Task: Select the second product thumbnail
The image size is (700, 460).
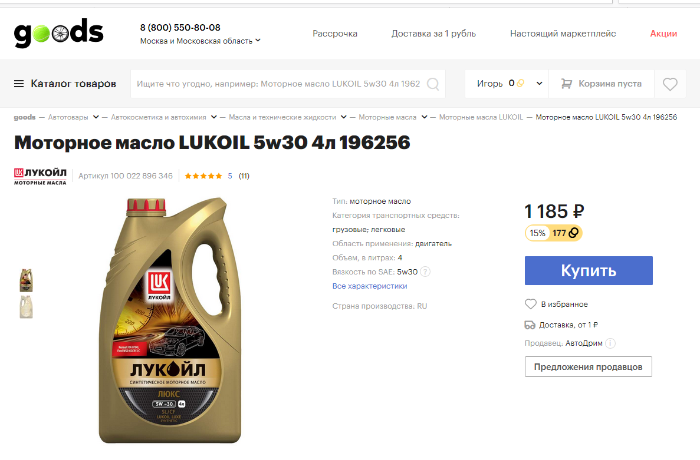Action: (x=27, y=307)
